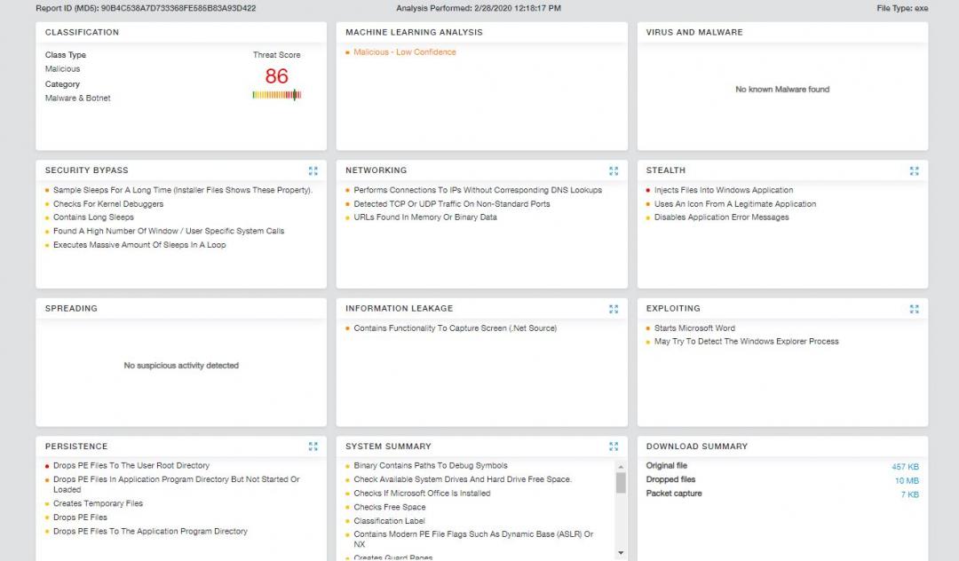The image size is (959, 561).
Task: Click the 'Starts Microsoft Word' item
Action: pos(694,328)
